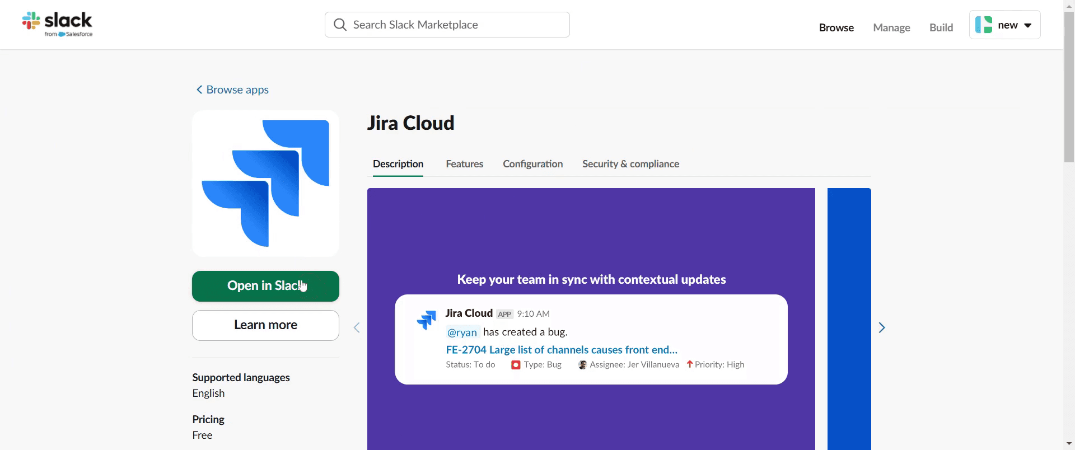Click the APP badge next to Jira Cloud

(504, 314)
